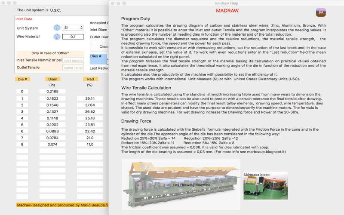Screen dimensions: 344x215
Task: Select reduction cell 29.14
Action: click(x=90, y=98)
